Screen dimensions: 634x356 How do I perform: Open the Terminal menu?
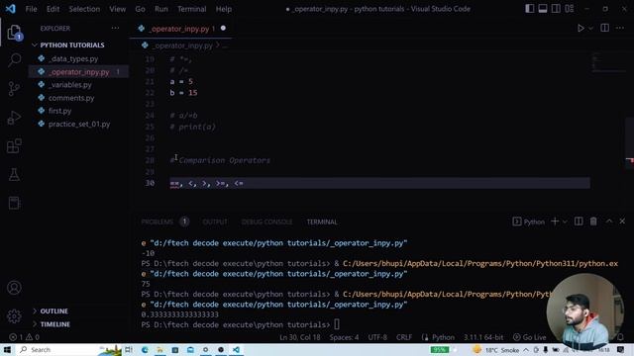pos(191,9)
